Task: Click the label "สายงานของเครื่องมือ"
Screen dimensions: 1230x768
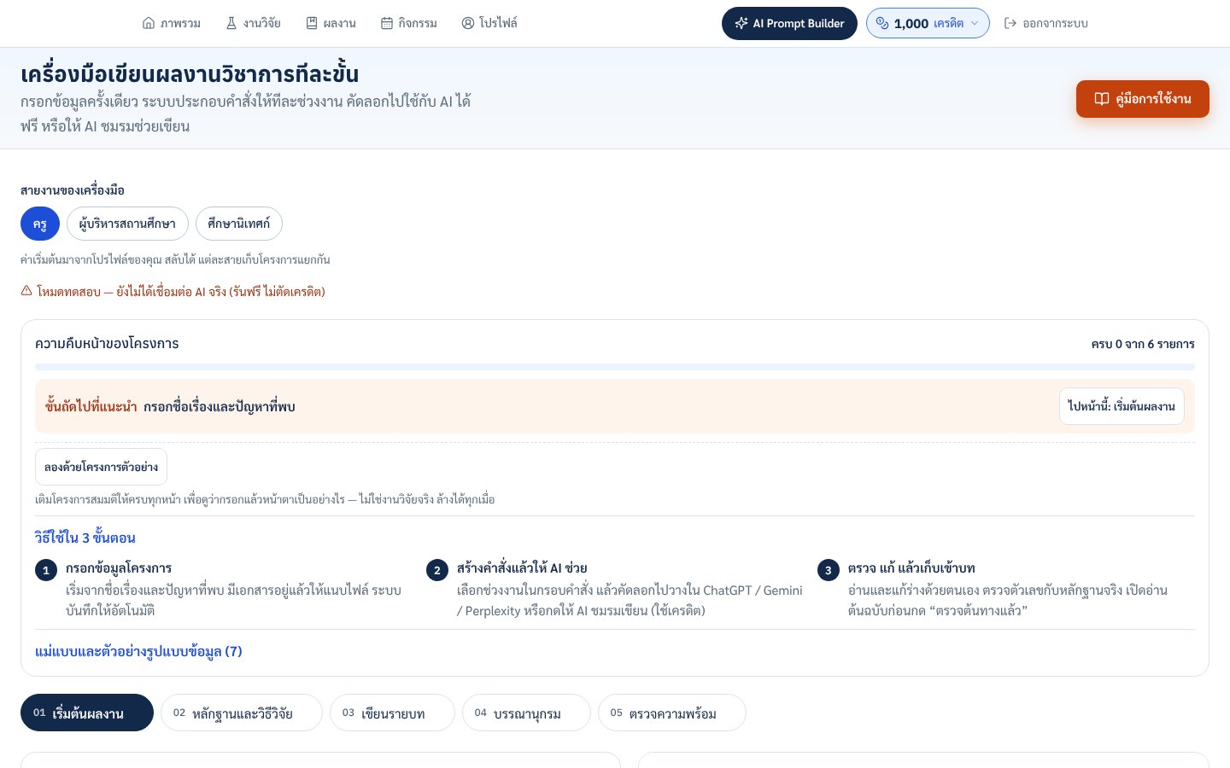Action: [73, 189]
